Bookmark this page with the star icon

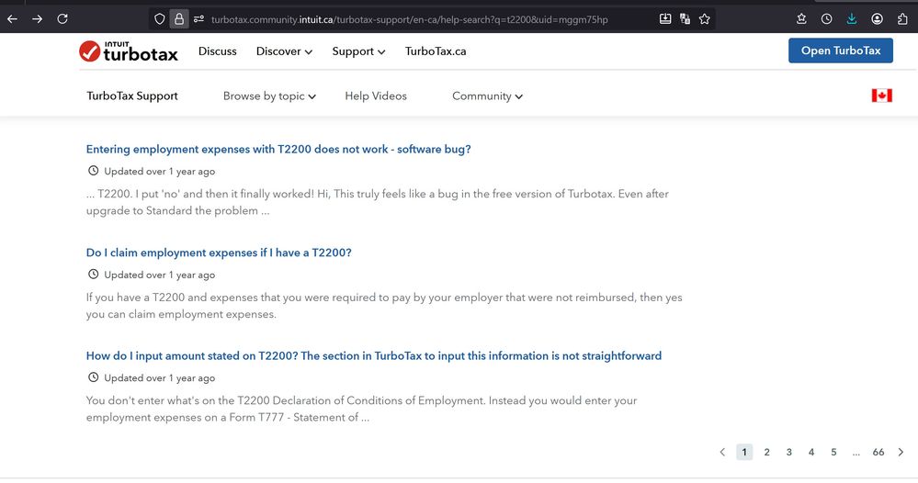tap(704, 18)
